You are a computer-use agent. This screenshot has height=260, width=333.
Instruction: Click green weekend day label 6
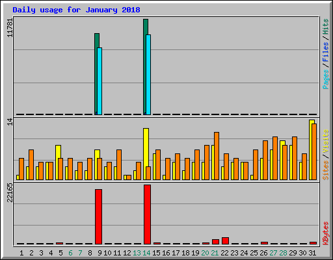pyautogui.click(x=70, y=253)
